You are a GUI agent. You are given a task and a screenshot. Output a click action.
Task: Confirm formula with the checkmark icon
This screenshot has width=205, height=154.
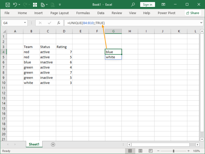tap(49, 23)
